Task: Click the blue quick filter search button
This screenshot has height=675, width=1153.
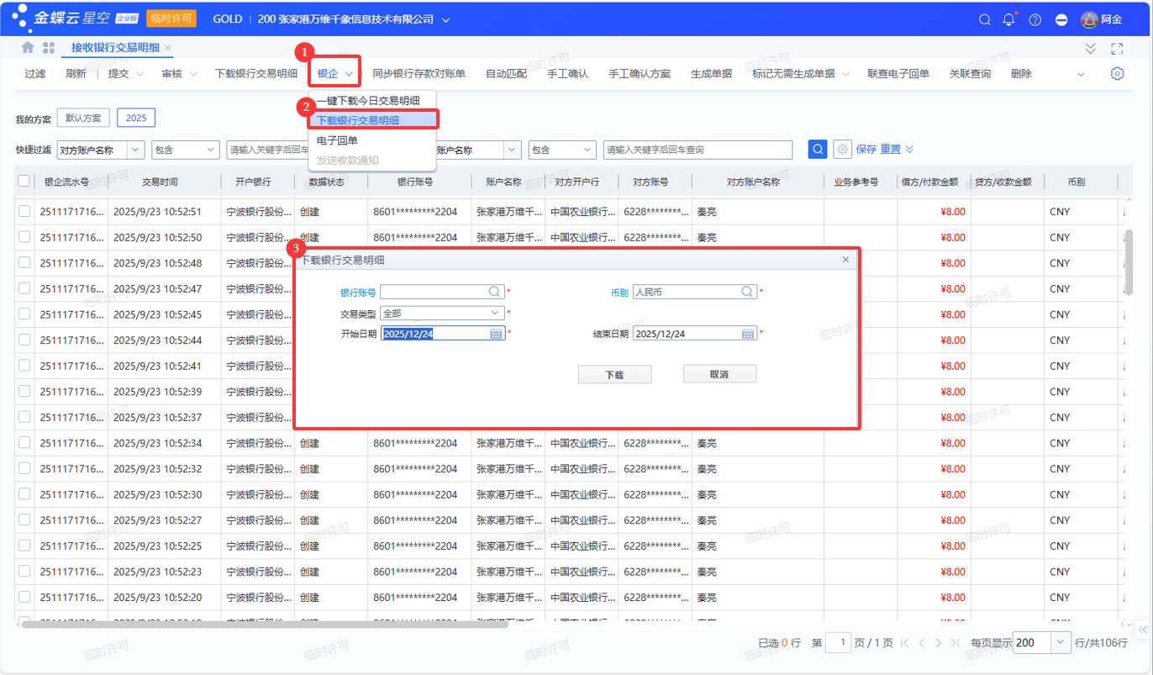Action: coord(817,150)
